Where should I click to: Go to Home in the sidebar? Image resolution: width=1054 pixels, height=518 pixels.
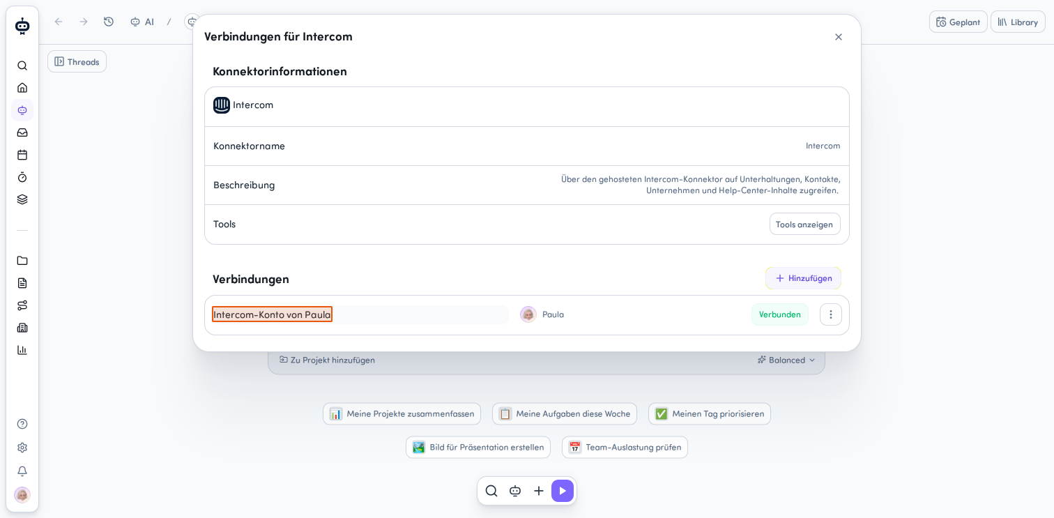pyautogui.click(x=22, y=88)
